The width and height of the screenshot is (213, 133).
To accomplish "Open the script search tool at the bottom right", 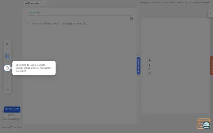I will (204, 124).
